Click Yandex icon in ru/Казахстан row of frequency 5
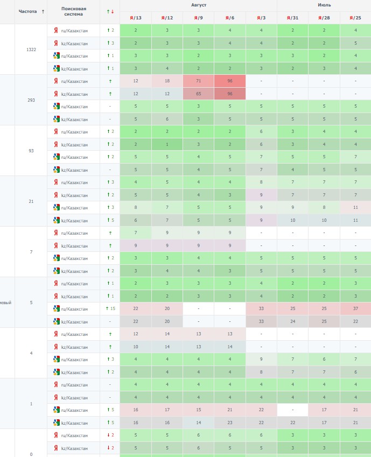The width and height of the screenshot is (371, 457). tap(55, 283)
